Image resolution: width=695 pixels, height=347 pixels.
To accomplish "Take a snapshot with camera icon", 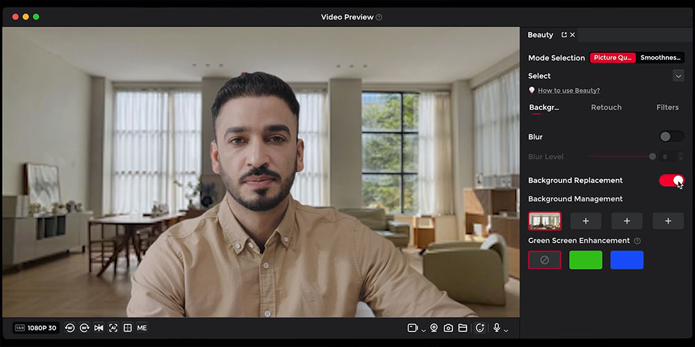I will (x=448, y=328).
